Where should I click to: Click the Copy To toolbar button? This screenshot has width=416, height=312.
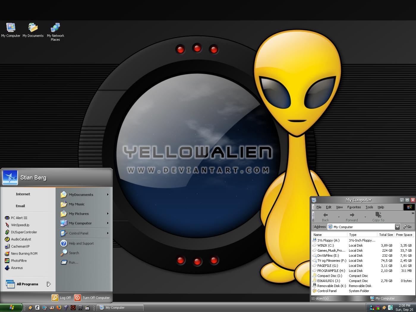coord(378,217)
